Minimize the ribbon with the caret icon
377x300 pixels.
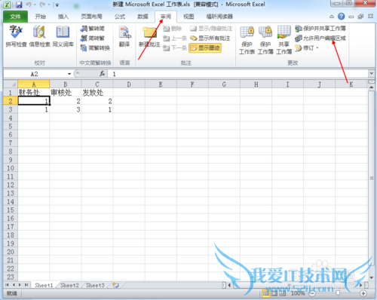[x=332, y=17]
